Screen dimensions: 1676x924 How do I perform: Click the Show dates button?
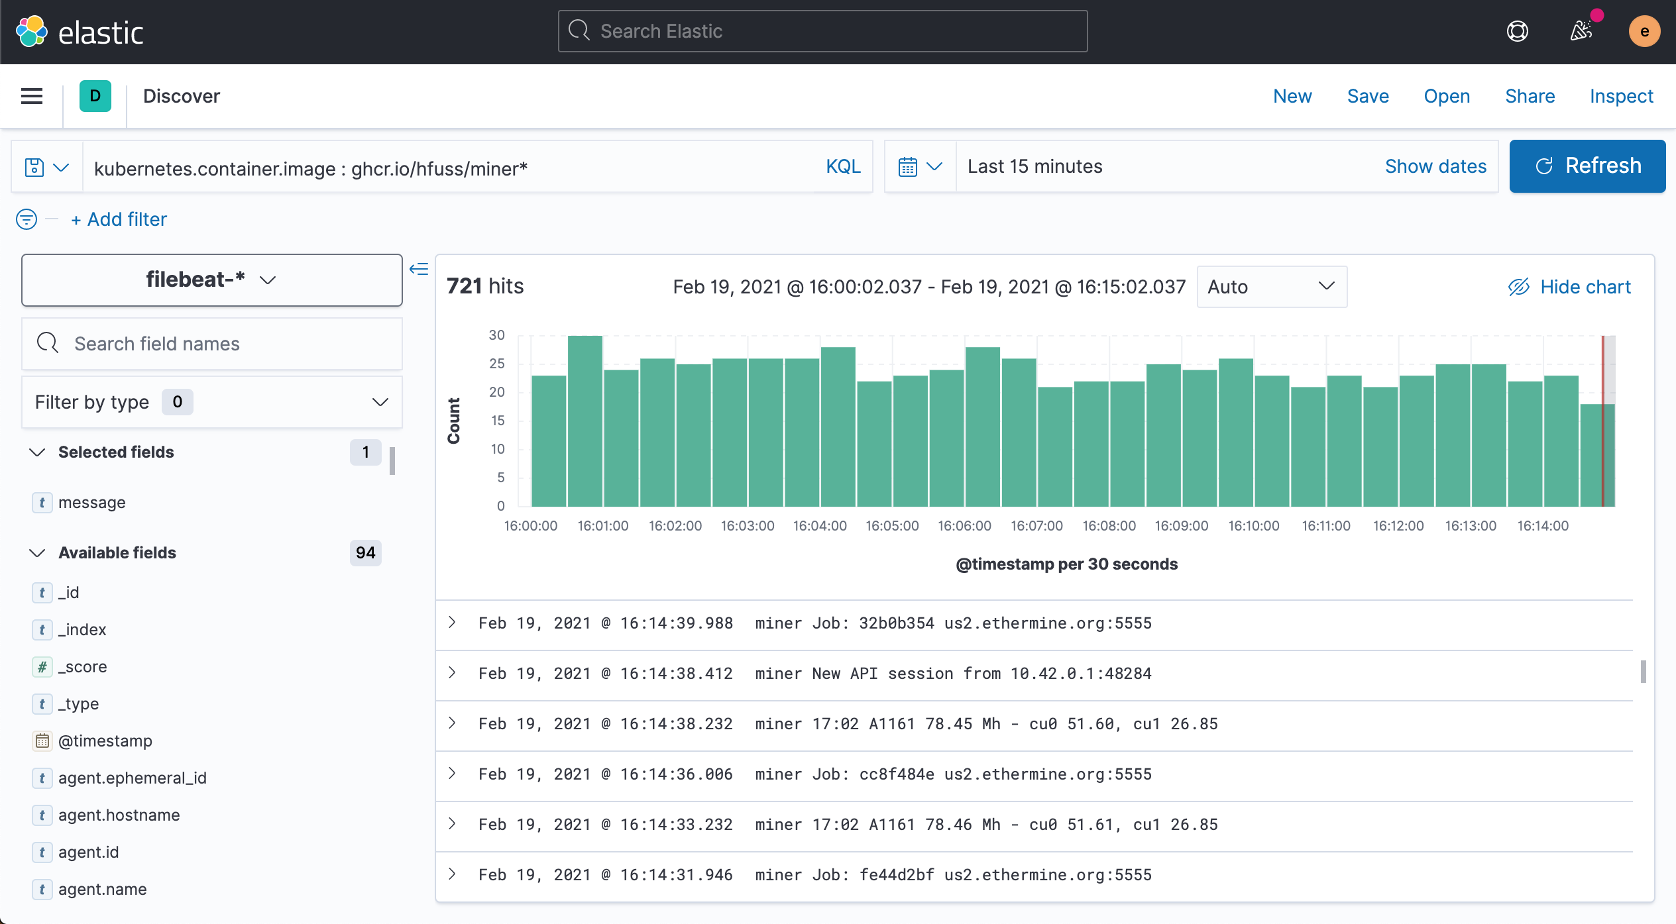pos(1435,166)
